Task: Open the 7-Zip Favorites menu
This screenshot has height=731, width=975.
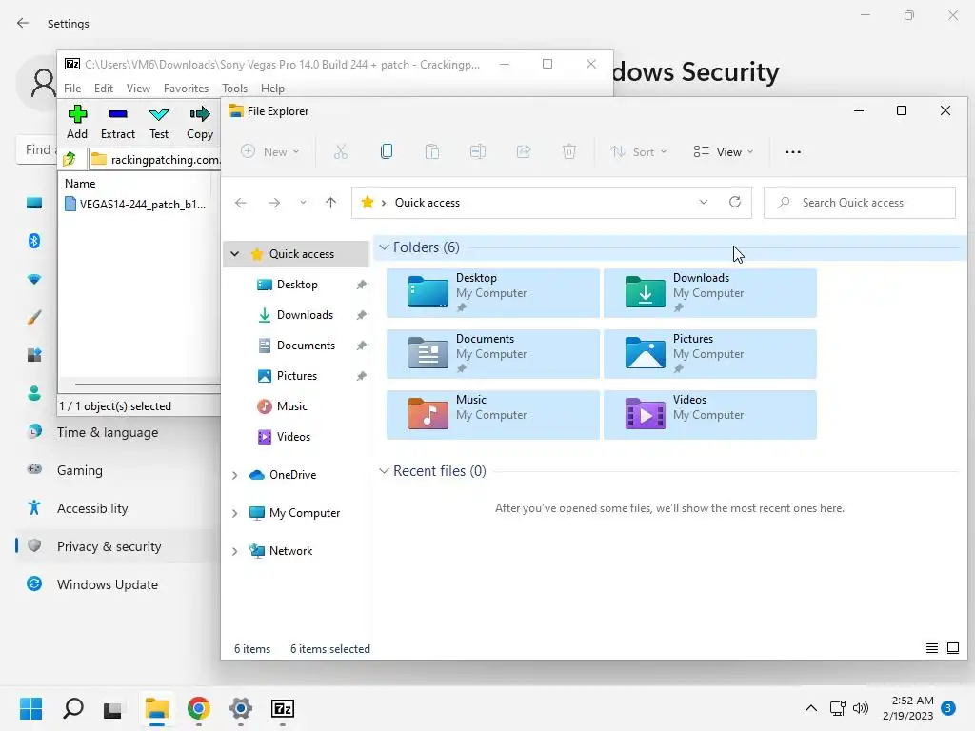Action: point(186,89)
